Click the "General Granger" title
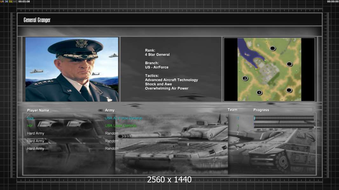The height and width of the screenshot is (190, 339). pyautogui.click(x=37, y=20)
